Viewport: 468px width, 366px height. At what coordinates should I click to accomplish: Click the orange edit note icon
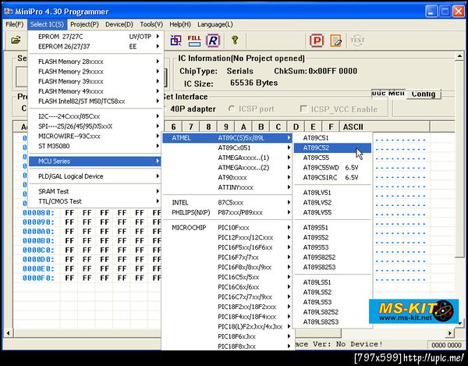(335, 41)
